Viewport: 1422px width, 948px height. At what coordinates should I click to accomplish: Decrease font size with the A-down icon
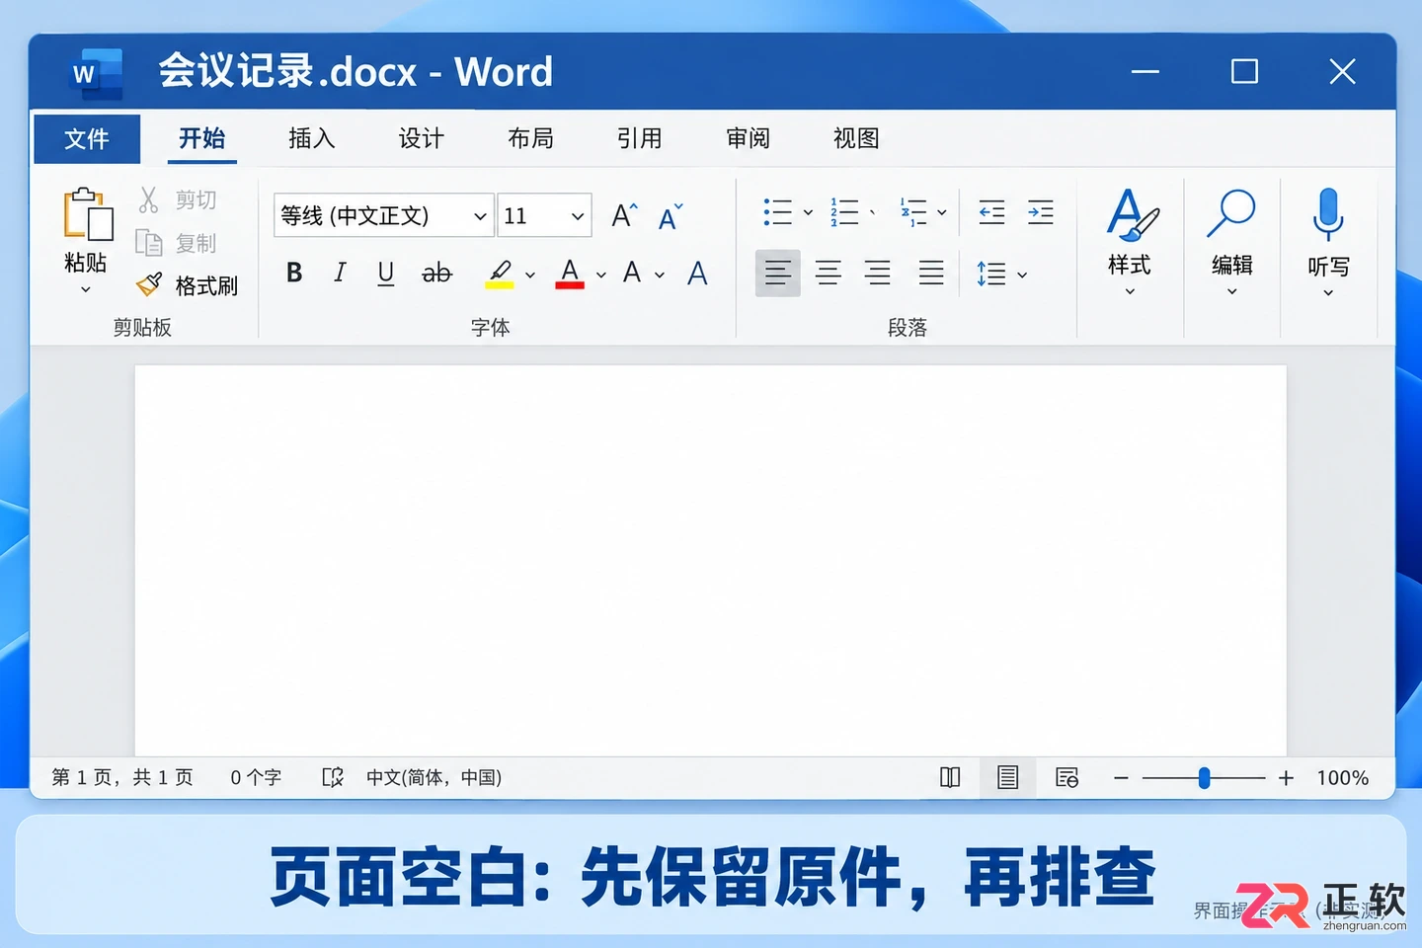pos(671,216)
